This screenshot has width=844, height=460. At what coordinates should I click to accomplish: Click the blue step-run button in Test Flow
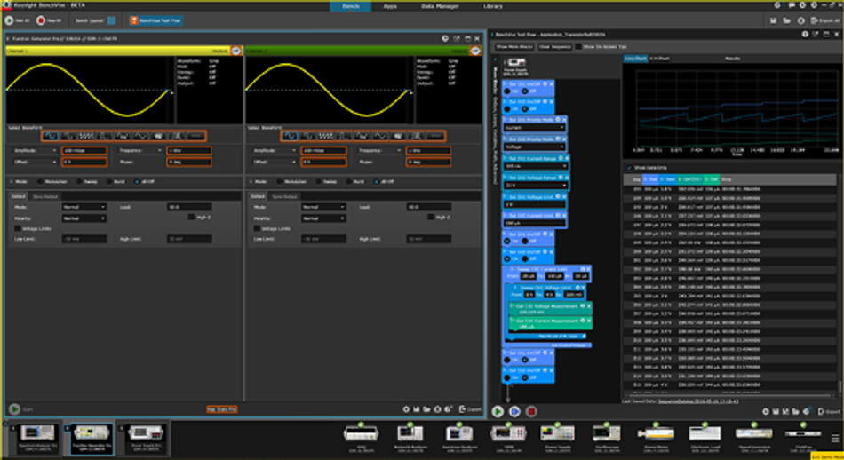point(514,411)
